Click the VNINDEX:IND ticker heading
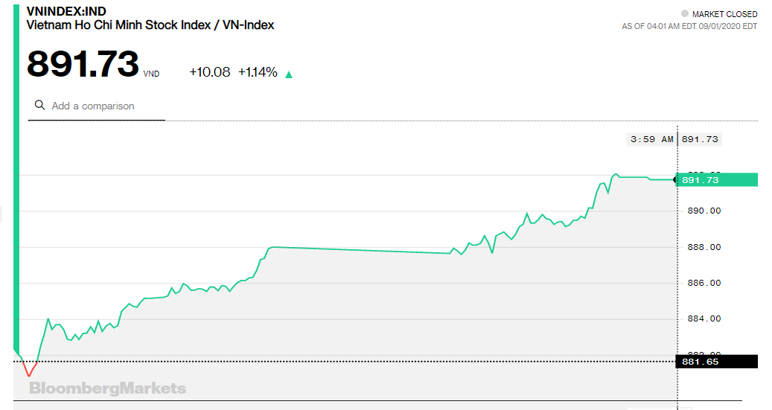Image resolution: width=772 pixels, height=410 pixels. [x=66, y=11]
